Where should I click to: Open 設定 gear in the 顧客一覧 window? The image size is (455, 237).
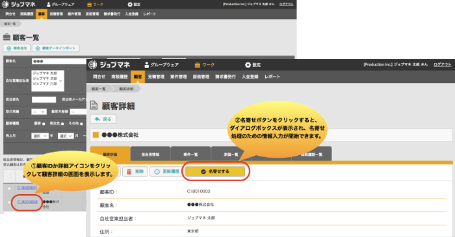click(x=134, y=5)
